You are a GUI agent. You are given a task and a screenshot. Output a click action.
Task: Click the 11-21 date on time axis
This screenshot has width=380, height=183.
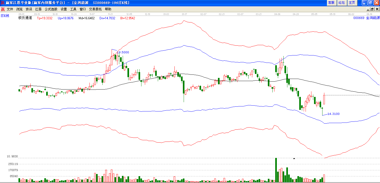(x=111, y=14)
